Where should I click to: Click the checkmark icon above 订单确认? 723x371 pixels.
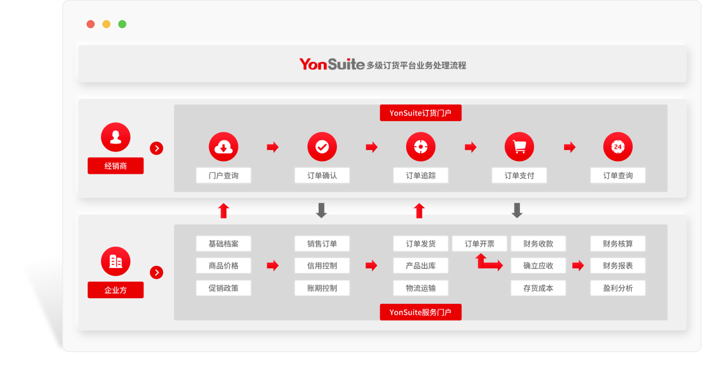tap(322, 147)
